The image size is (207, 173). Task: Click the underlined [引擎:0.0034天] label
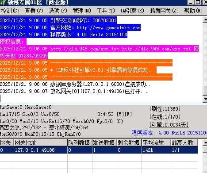tap(169, 125)
